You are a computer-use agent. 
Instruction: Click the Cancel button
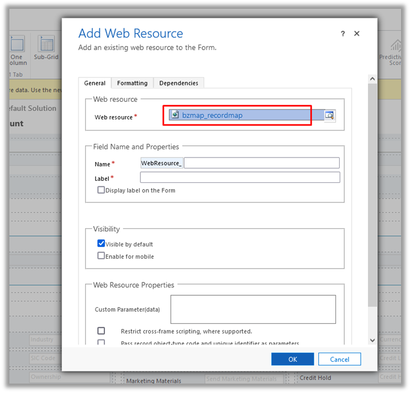(x=339, y=359)
